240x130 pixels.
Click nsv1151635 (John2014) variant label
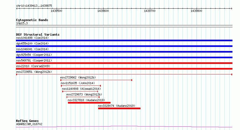78,83
